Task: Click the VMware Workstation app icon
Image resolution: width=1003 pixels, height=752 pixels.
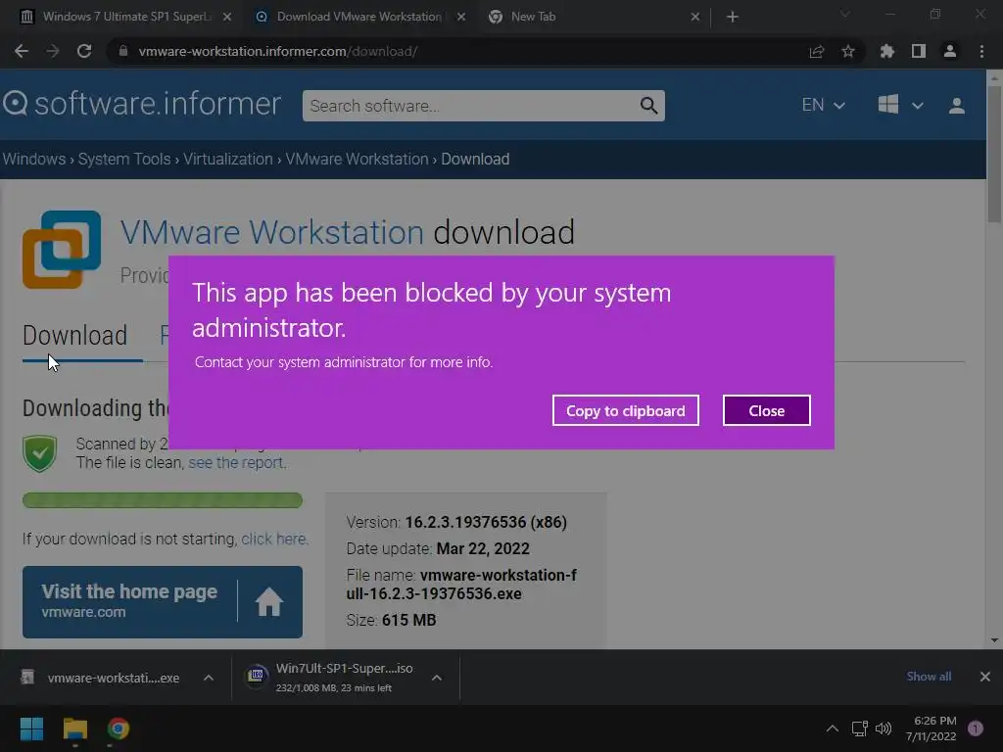Action: 62,250
